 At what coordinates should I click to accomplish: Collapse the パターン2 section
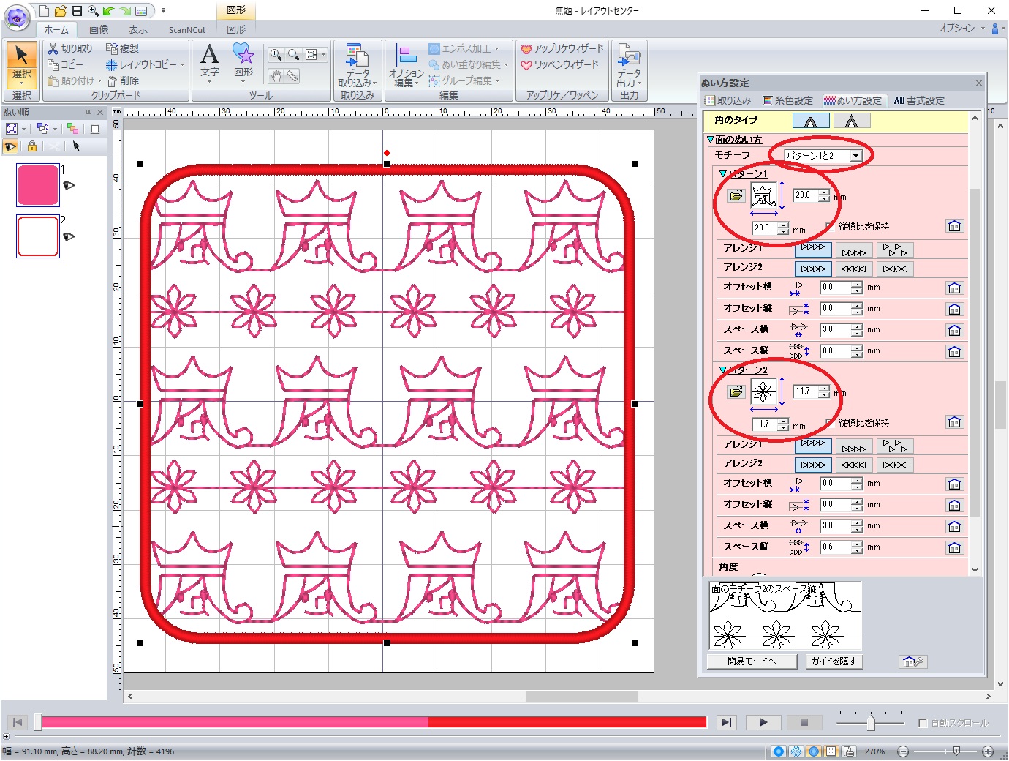click(722, 370)
